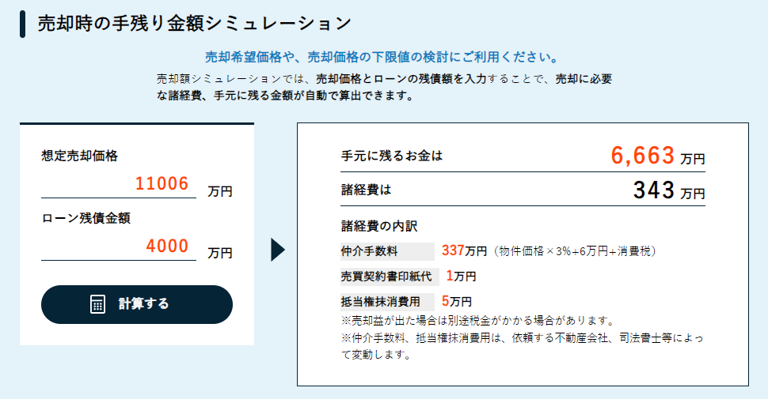Click the 6,663 万円 result amount
The image size is (768, 399).
658,156
